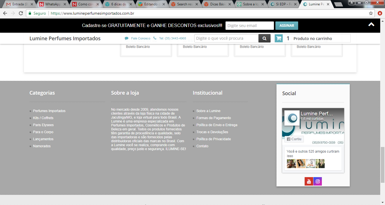Open Namorados category
Image resolution: width=385 pixels, height=205 pixels.
pyautogui.click(x=42, y=146)
